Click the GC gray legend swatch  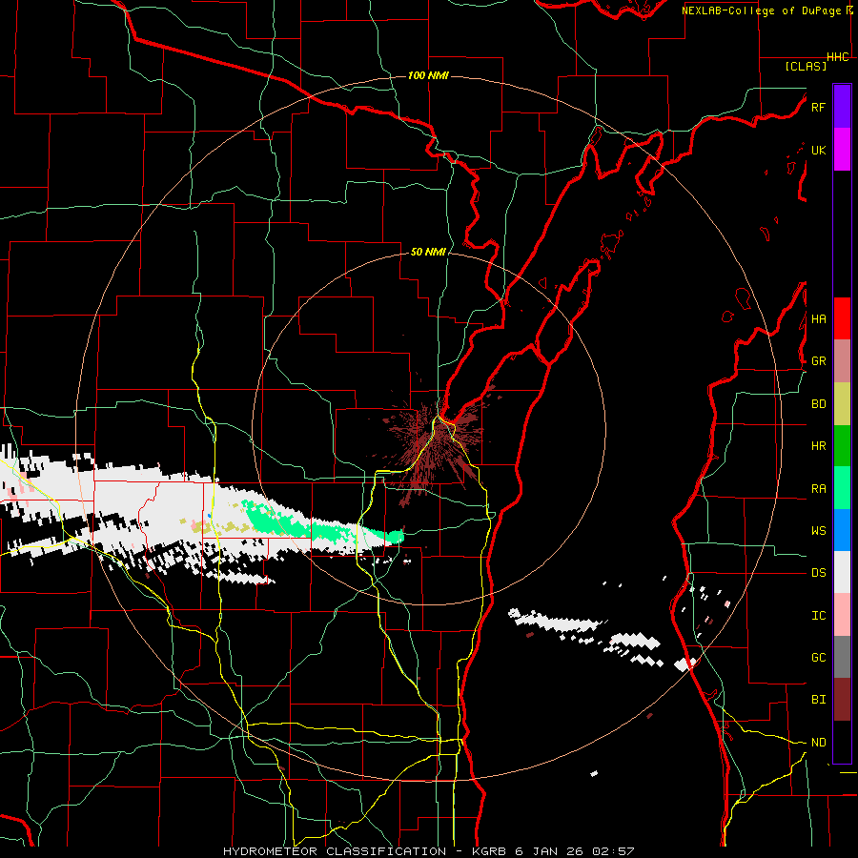pyautogui.click(x=842, y=657)
